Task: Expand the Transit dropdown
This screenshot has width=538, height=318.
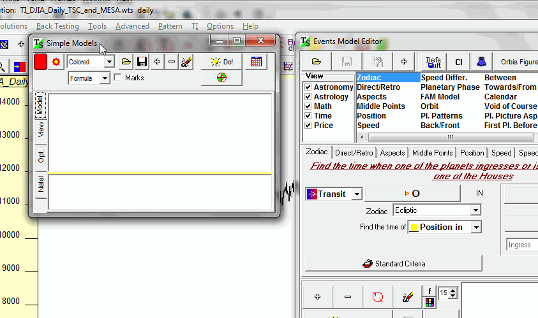Action: 357,194
